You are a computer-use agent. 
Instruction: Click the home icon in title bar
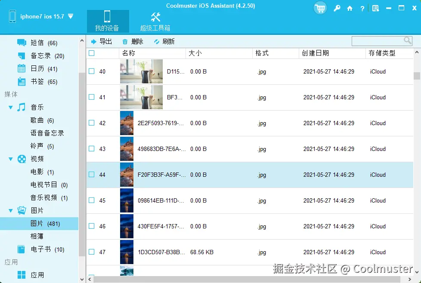pyautogui.click(x=350, y=8)
